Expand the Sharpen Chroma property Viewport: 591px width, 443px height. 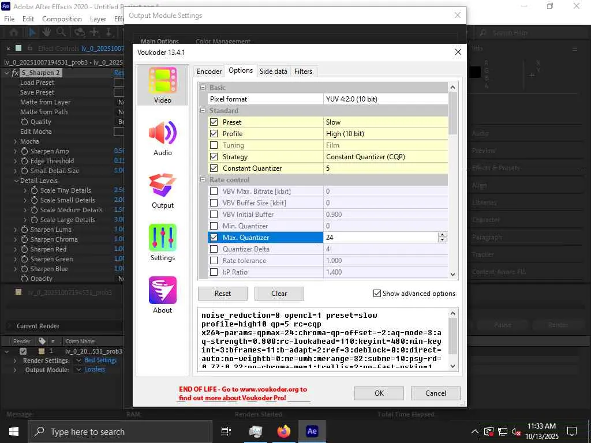pos(16,239)
